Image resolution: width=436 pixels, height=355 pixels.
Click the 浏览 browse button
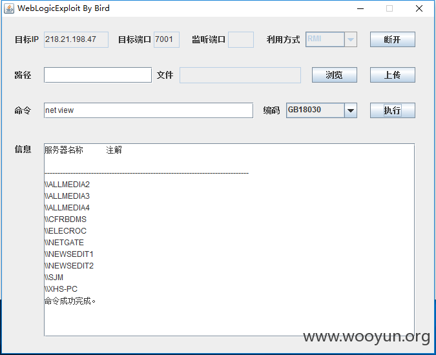pyautogui.click(x=334, y=75)
